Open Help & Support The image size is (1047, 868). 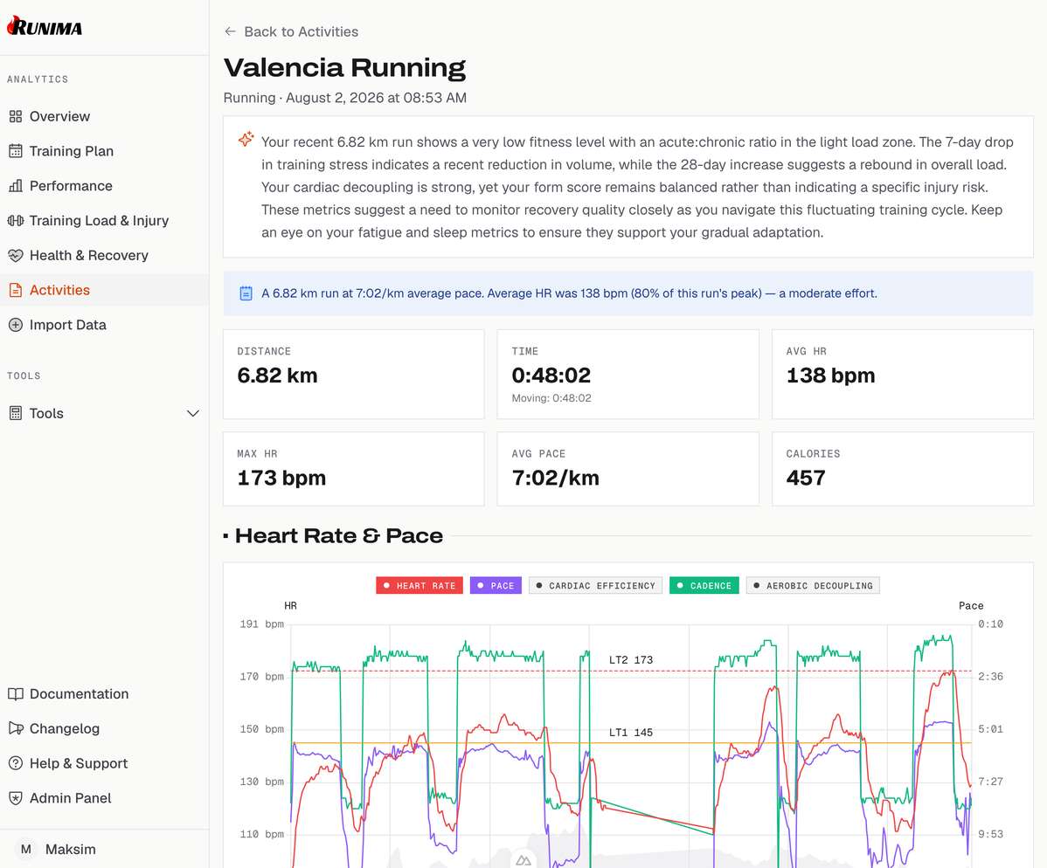pos(104,763)
